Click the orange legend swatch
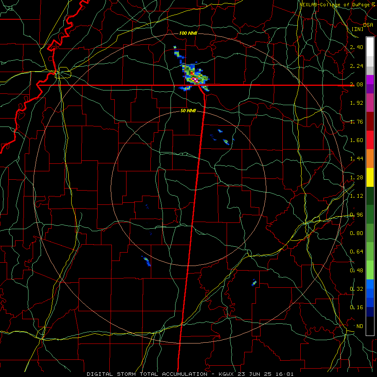This screenshot has width=377, height=377. [x=370, y=159]
